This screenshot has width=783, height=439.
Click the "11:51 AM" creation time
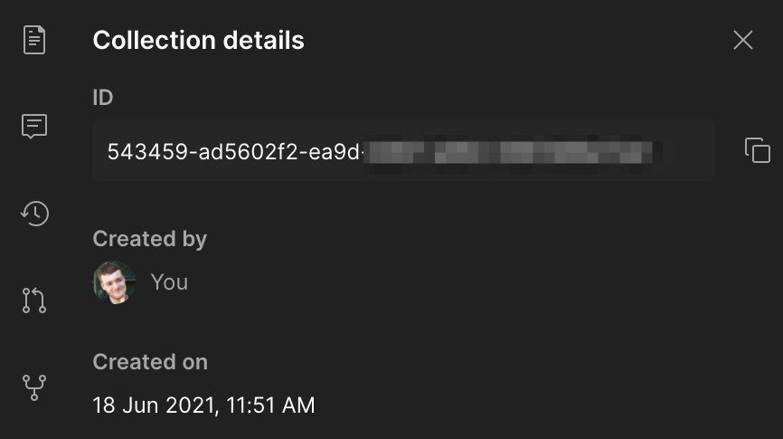pyautogui.click(x=269, y=405)
